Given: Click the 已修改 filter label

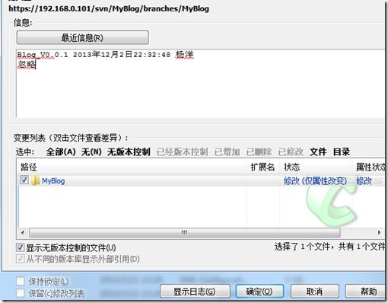Looking at the screenshot, I should (291, 152).
